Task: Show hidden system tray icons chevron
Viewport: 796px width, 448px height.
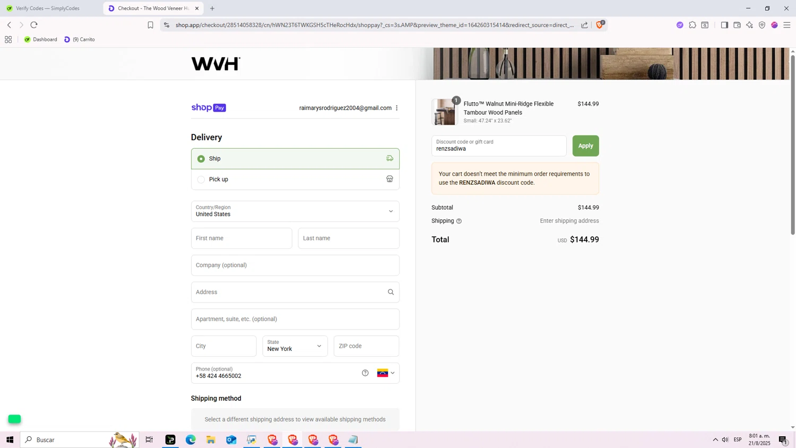Action: (x=715, y=440)
